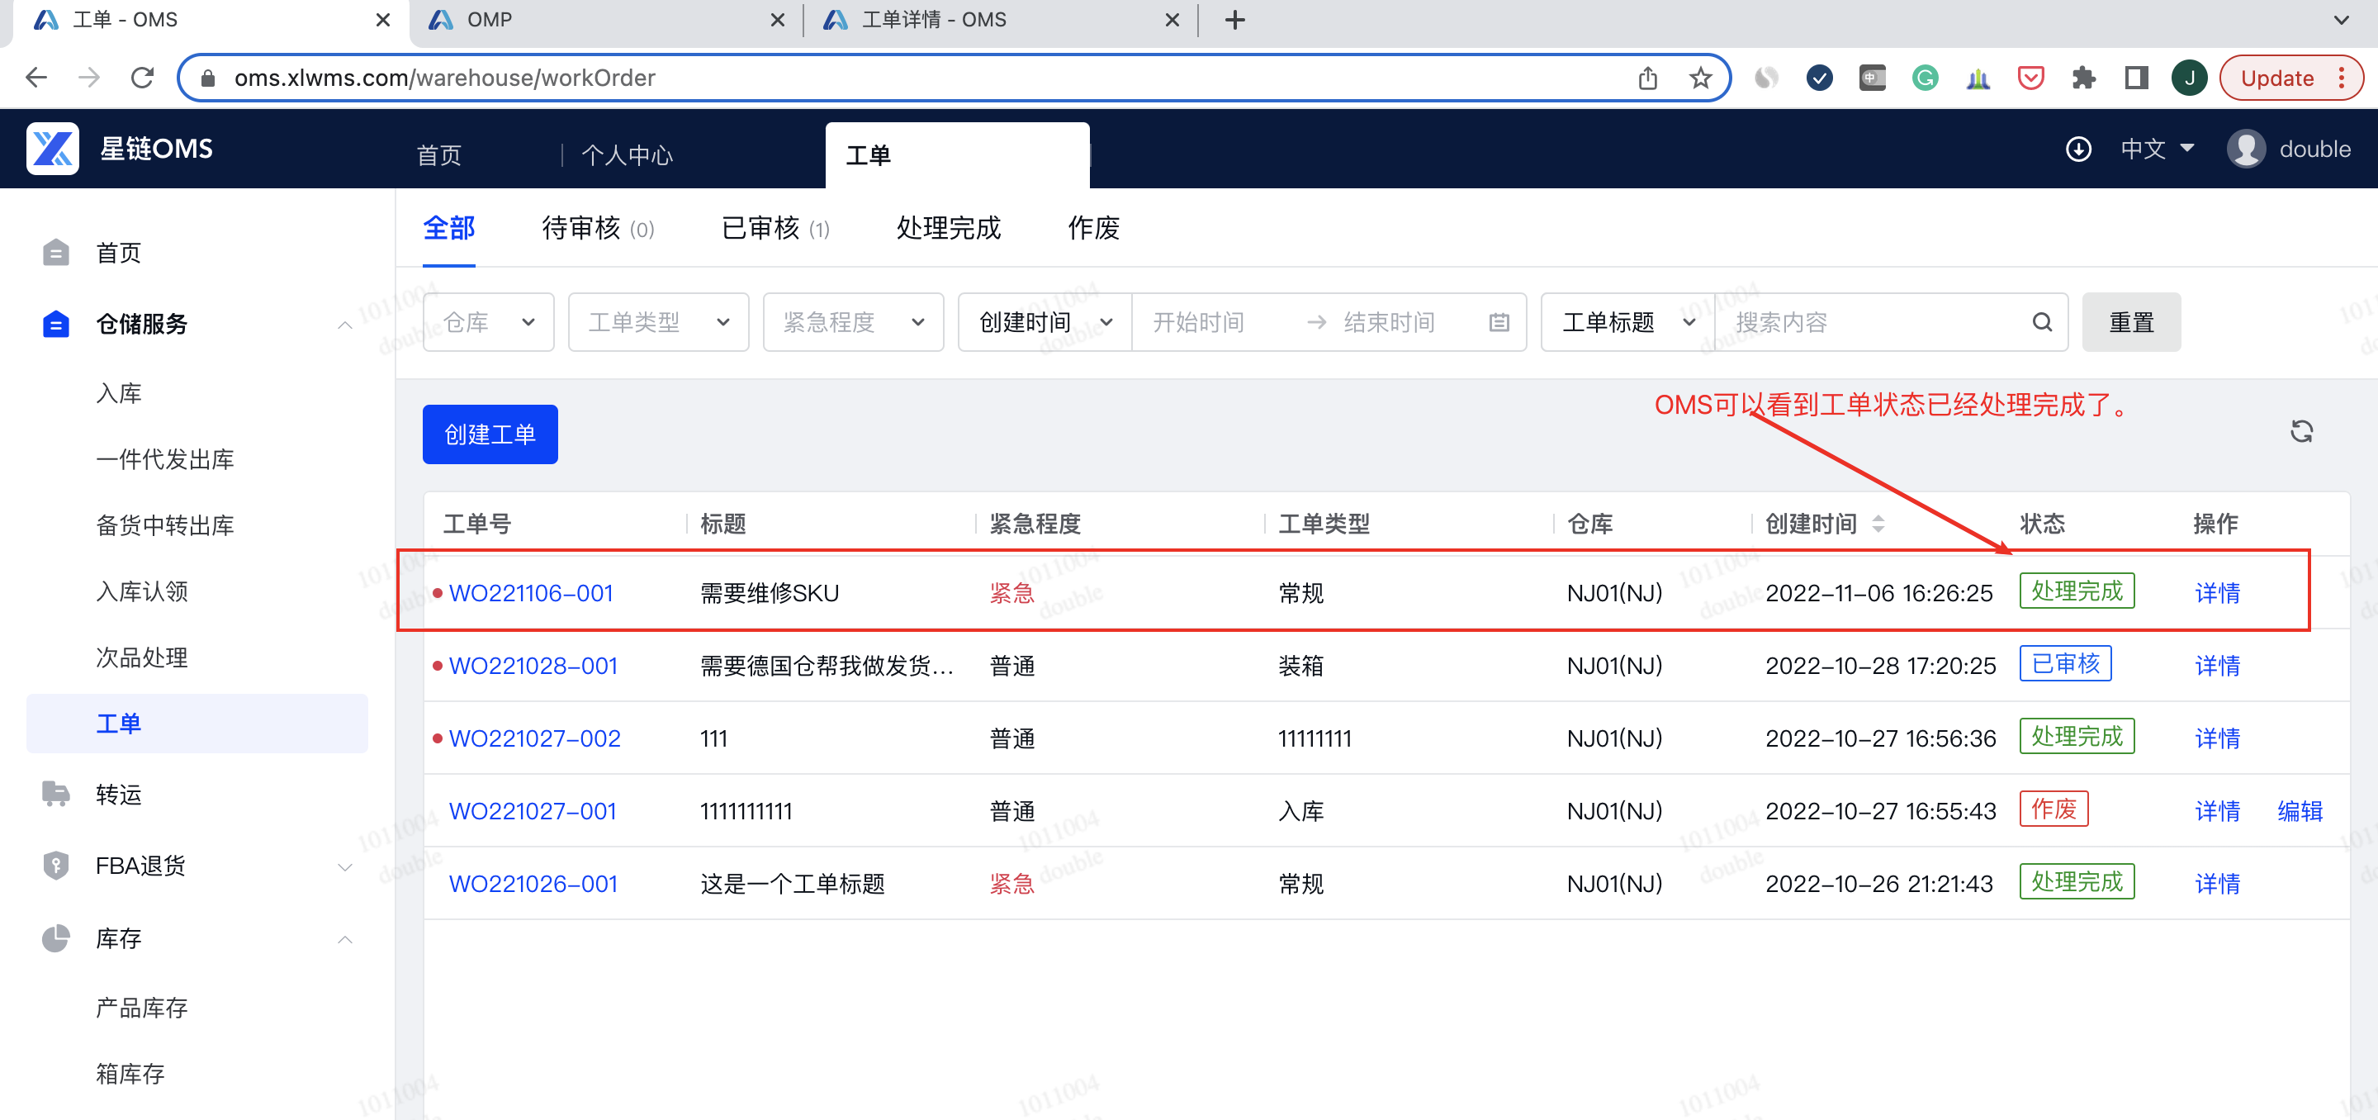
Task: Select the 全部 tab
Action: (x=448, y=228)
